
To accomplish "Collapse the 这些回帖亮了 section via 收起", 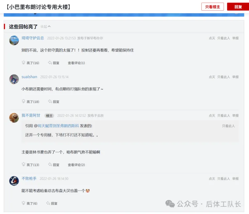I will click(45, 27).
